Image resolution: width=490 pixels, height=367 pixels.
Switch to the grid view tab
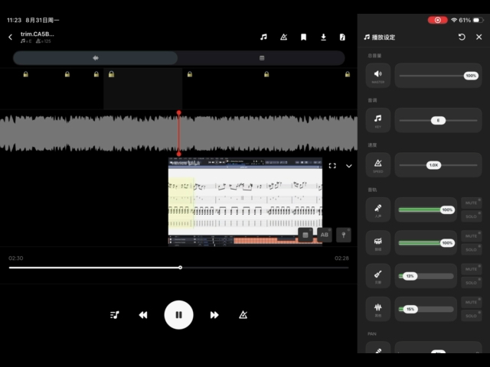coord(262,58)
